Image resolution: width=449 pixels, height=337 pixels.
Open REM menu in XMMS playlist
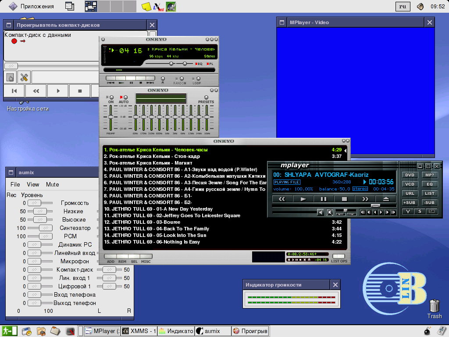[x=122, y=256]
